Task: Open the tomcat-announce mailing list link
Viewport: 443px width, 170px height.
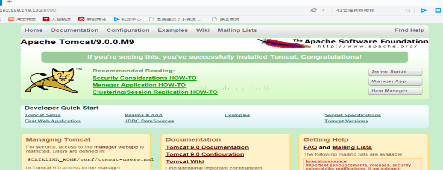Action: click(x=326, y=161)
